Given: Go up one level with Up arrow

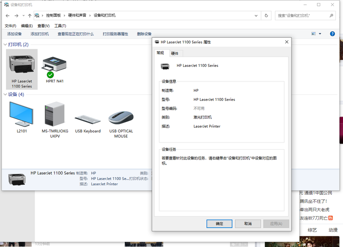Looking at the screenshot, I should (30, 15).
